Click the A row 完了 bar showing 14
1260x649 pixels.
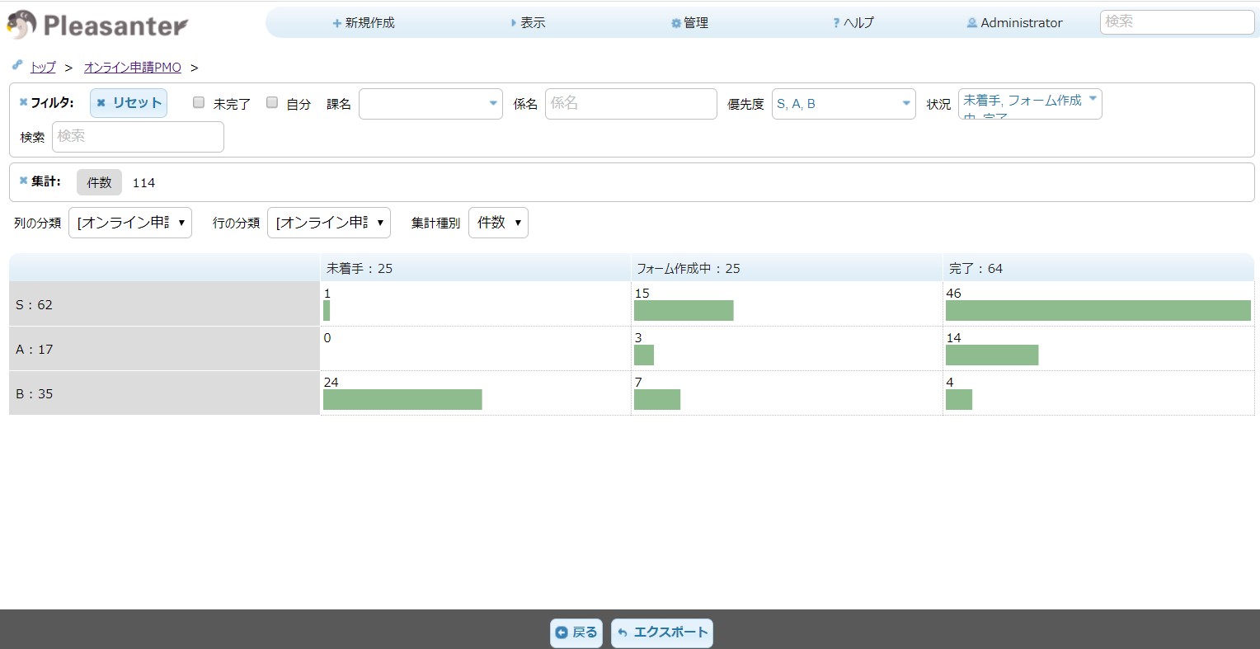[992, 355]
